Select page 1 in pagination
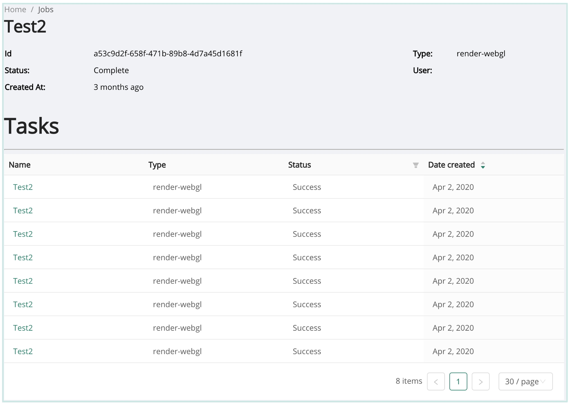The height and width of the screenshot is (404, 570). click(x=458, y=382)
